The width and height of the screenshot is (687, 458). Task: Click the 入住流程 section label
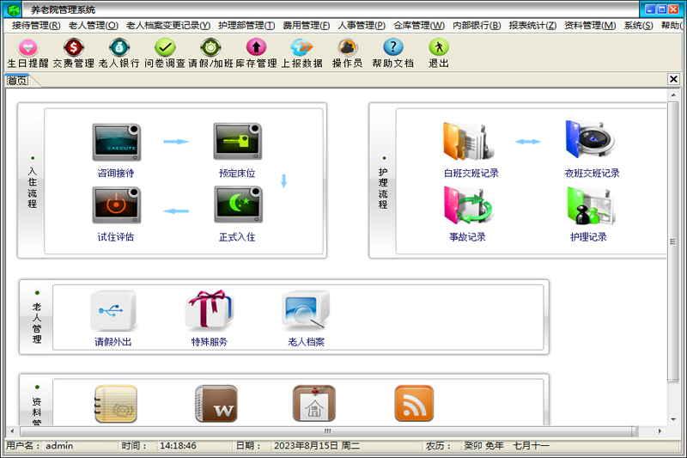pyautogui.click(x=32, y=187)
